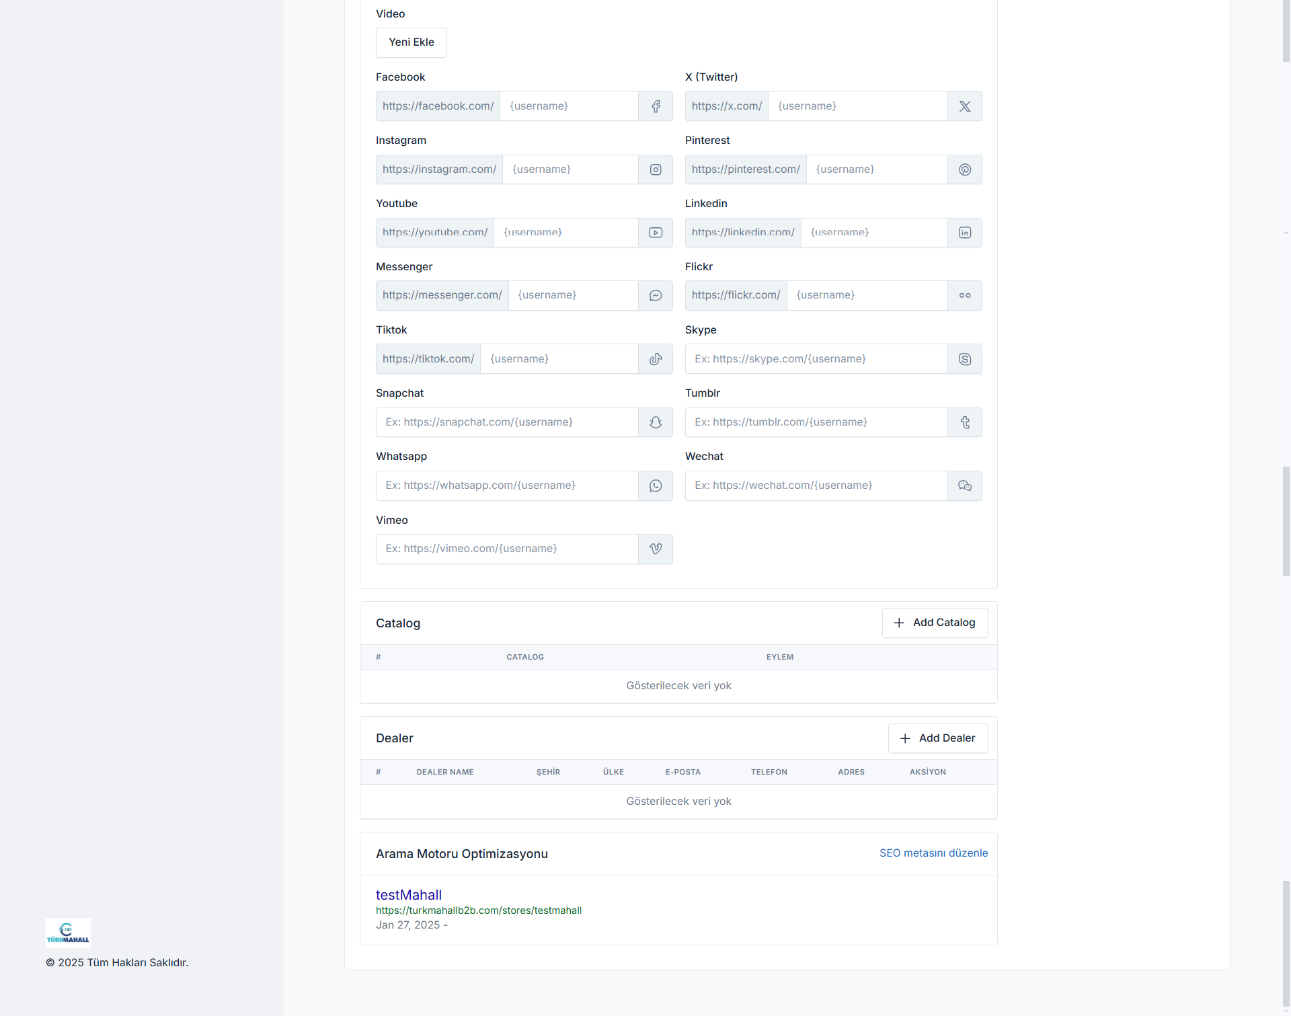
Task: Click the Turkmahall logo in the sidebar footer
Action: click(68, 933)
